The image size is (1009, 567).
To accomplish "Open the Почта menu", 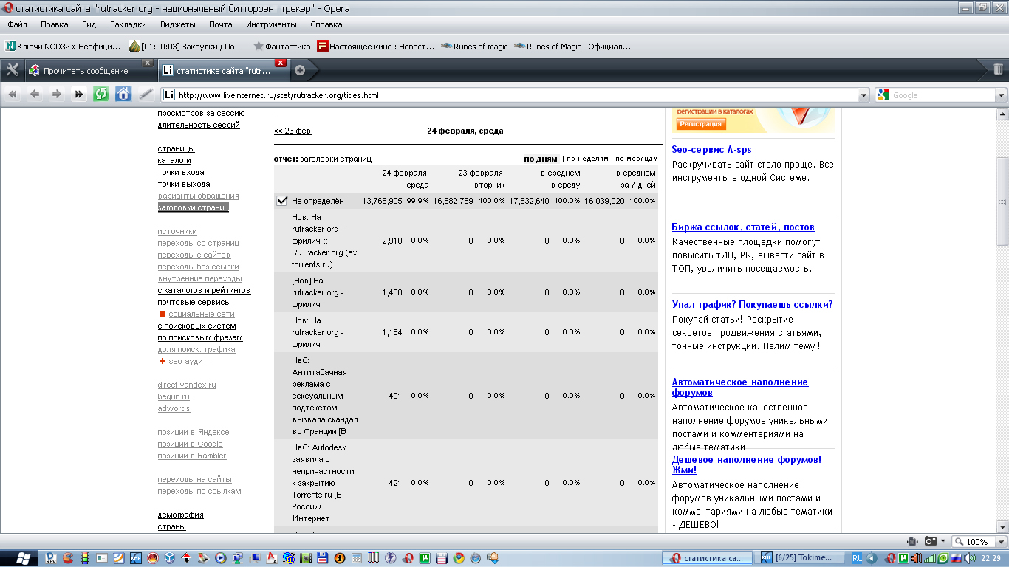I will click(220, 24).
